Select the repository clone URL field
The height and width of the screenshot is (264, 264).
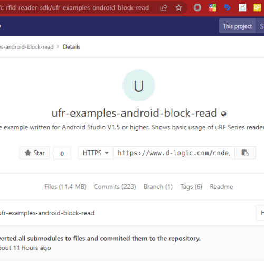174,153
